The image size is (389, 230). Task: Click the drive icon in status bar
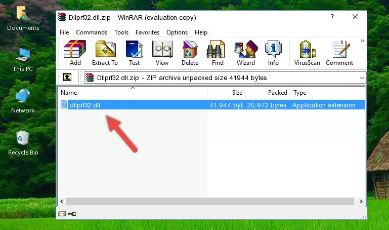[x=62, y=214]
